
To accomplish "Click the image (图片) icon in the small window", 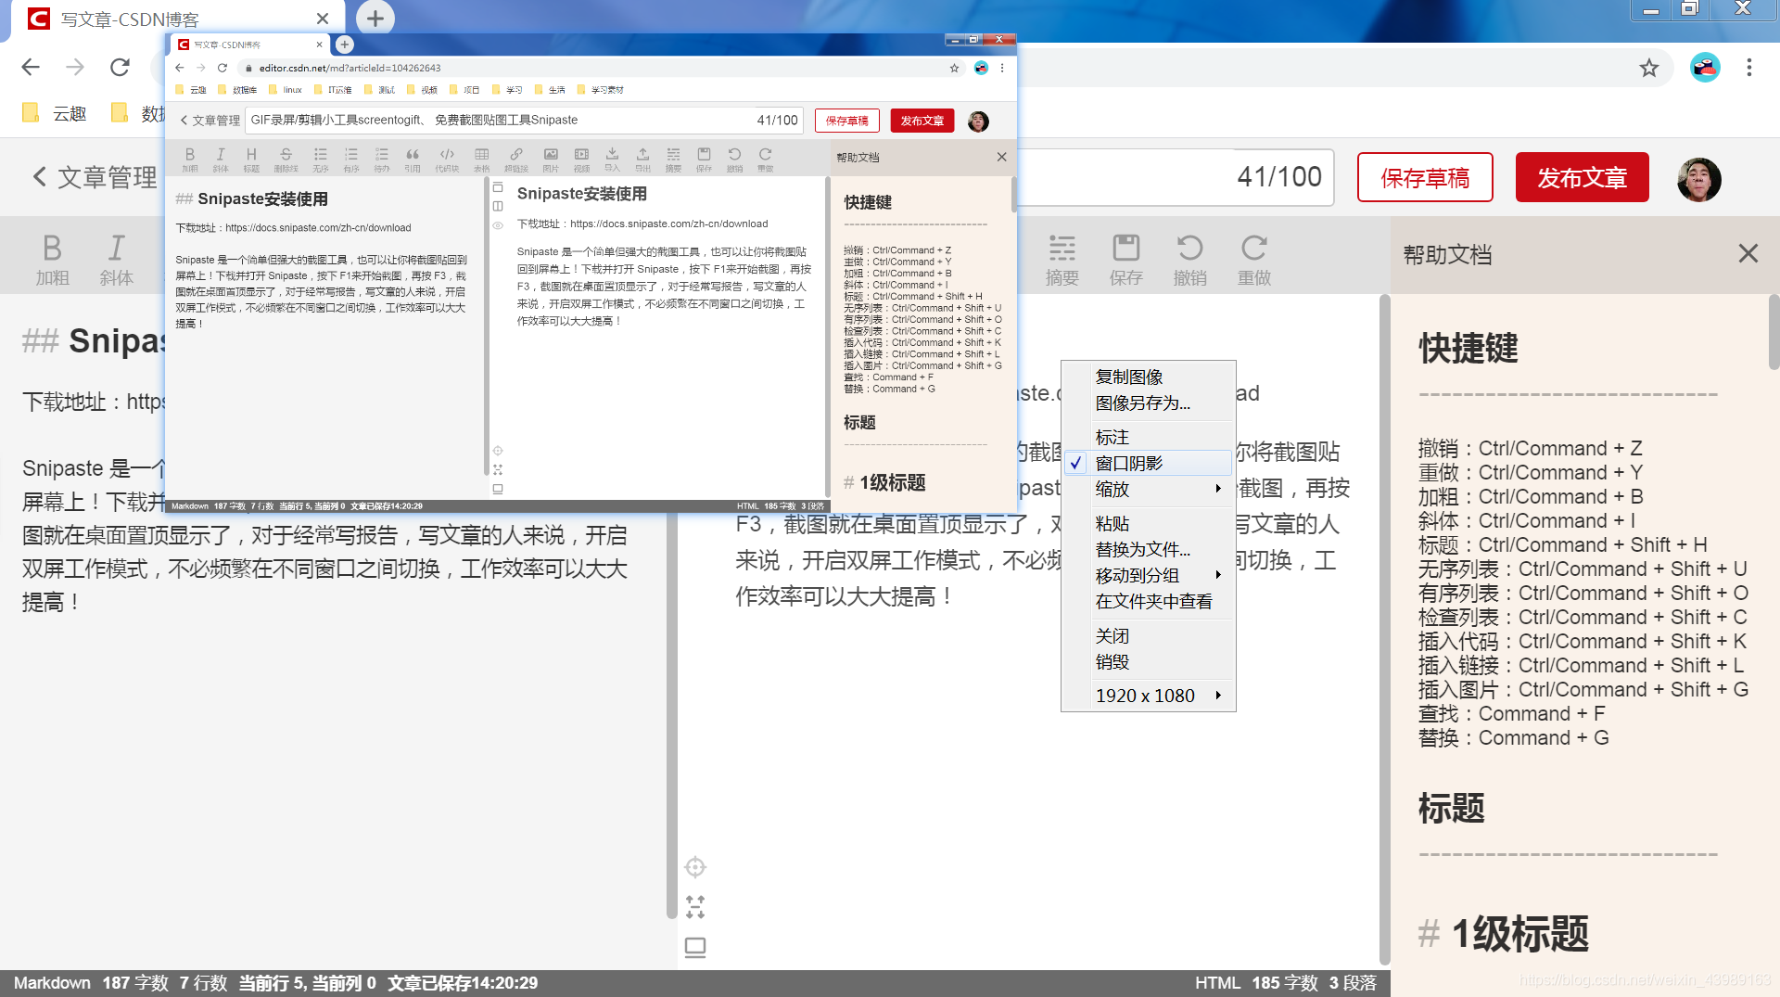I will pyautogui.click(x=551, y=159).
